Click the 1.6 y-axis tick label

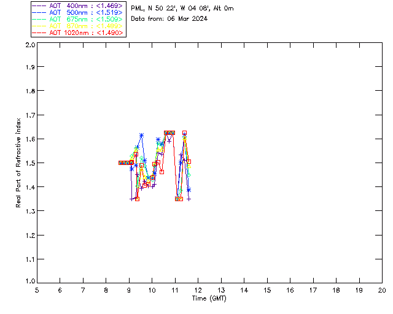point(30,139)
